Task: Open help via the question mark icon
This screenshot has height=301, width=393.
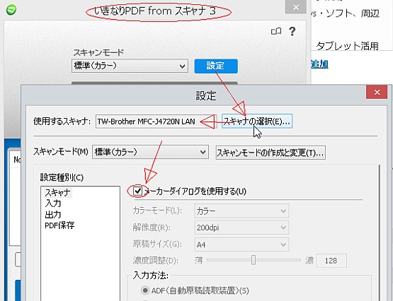Action: [292, 32]
